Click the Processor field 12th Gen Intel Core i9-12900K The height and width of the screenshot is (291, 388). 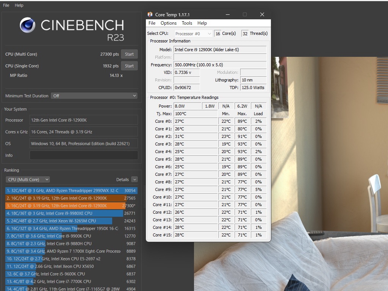point(84,120)
